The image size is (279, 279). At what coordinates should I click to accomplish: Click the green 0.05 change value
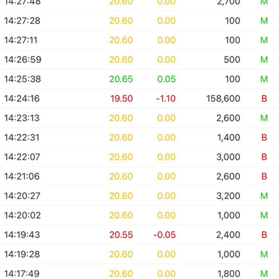click(x=166, y=79)
